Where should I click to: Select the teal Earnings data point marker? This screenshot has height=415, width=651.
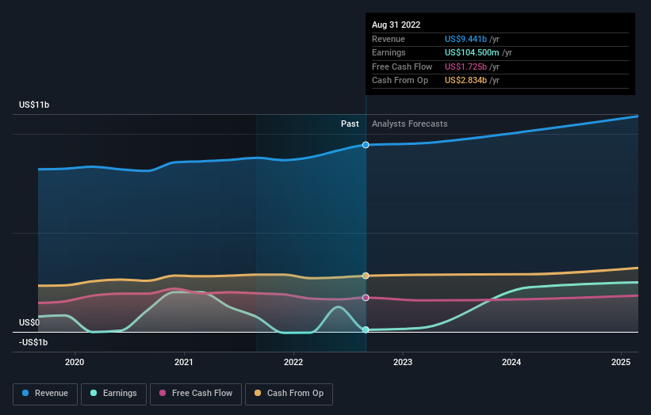coord(366,329)
